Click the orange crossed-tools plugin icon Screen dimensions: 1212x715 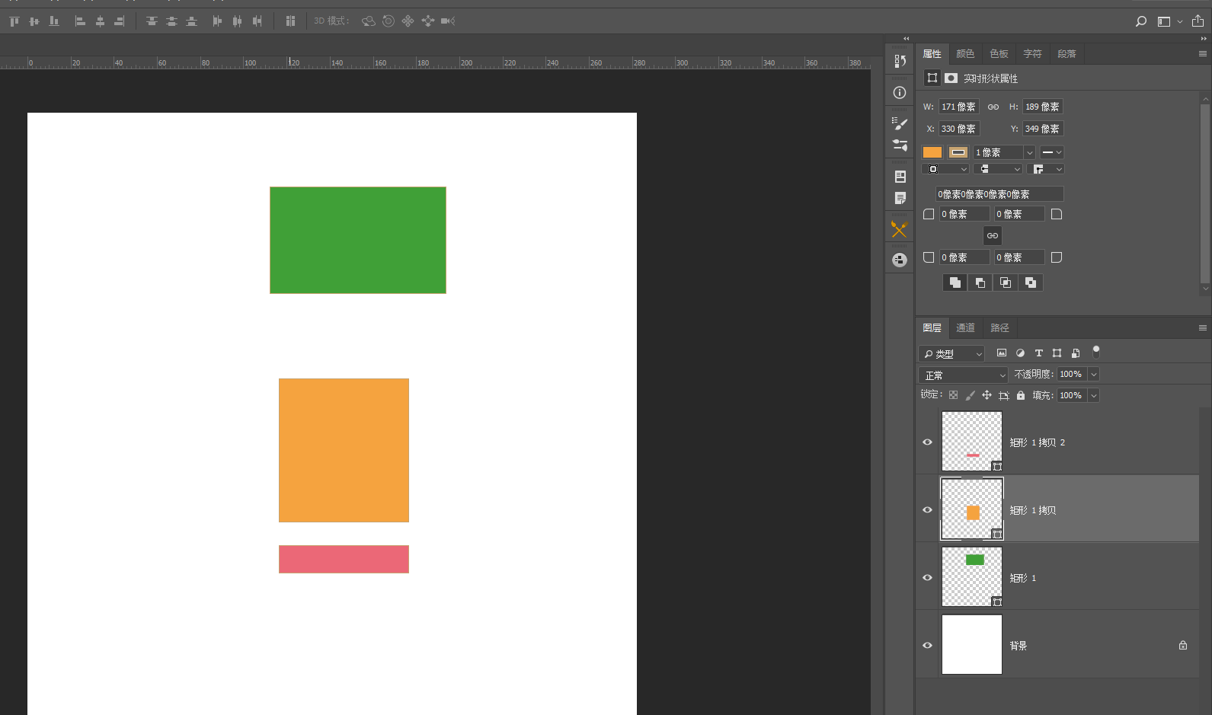[900, 229]
